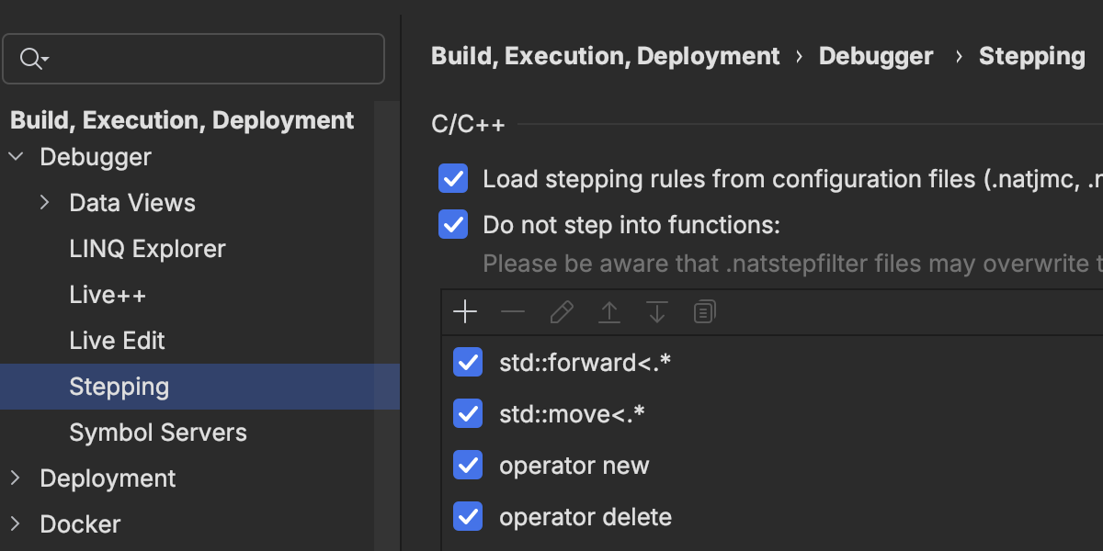The width and height of the screenshot is (1103, 551).
Task: Click the Move Down arrow icon
Action: point(656,313)
